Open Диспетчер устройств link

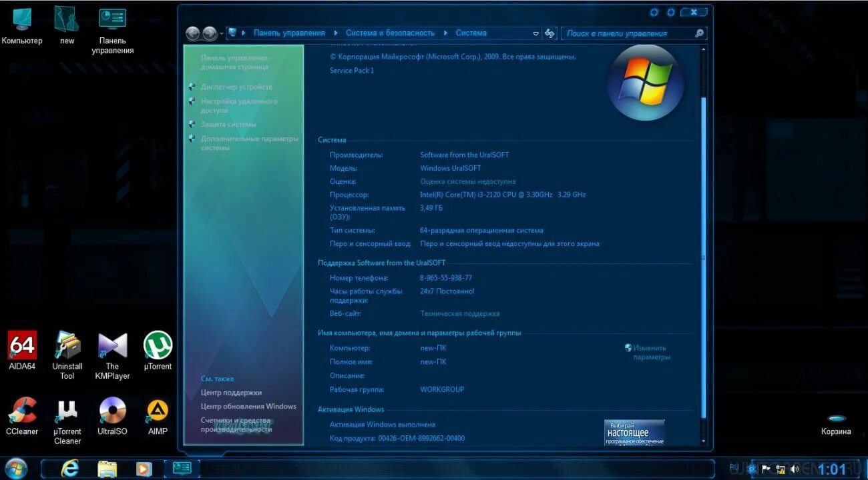click(236, 87)
